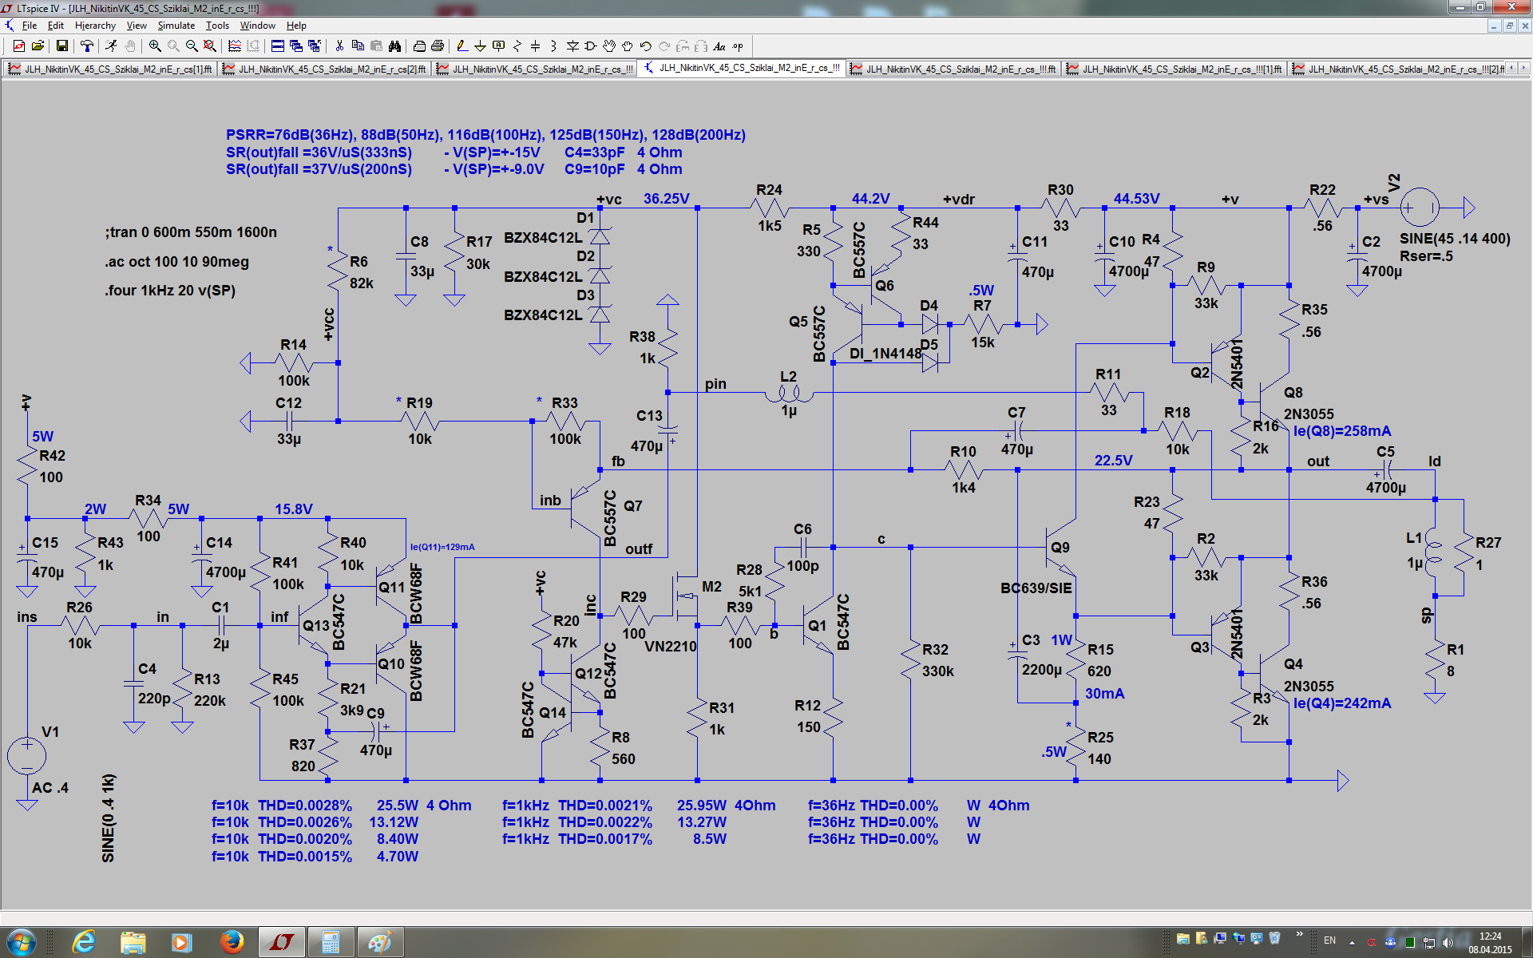Print the schematic with printer icon
This screenshot has width=1533, height=958.
point(438,46)
